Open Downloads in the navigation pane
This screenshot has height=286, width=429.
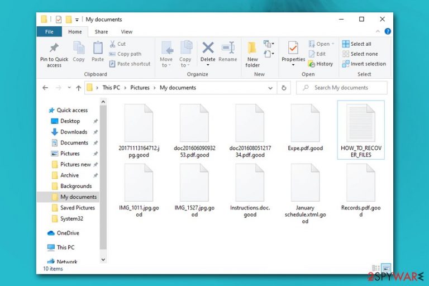[69, 132]
